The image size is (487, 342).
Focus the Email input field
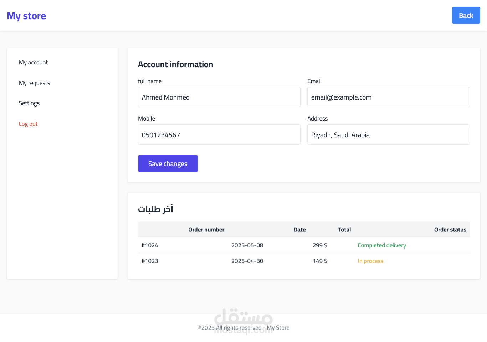[388, 97]
